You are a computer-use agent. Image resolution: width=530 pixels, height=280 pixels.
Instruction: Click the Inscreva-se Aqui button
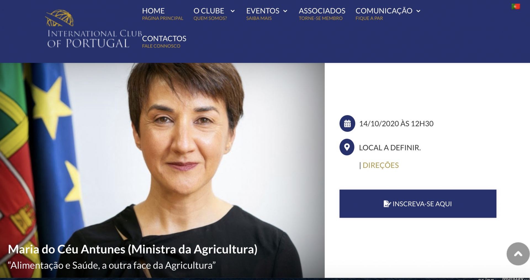418,204
